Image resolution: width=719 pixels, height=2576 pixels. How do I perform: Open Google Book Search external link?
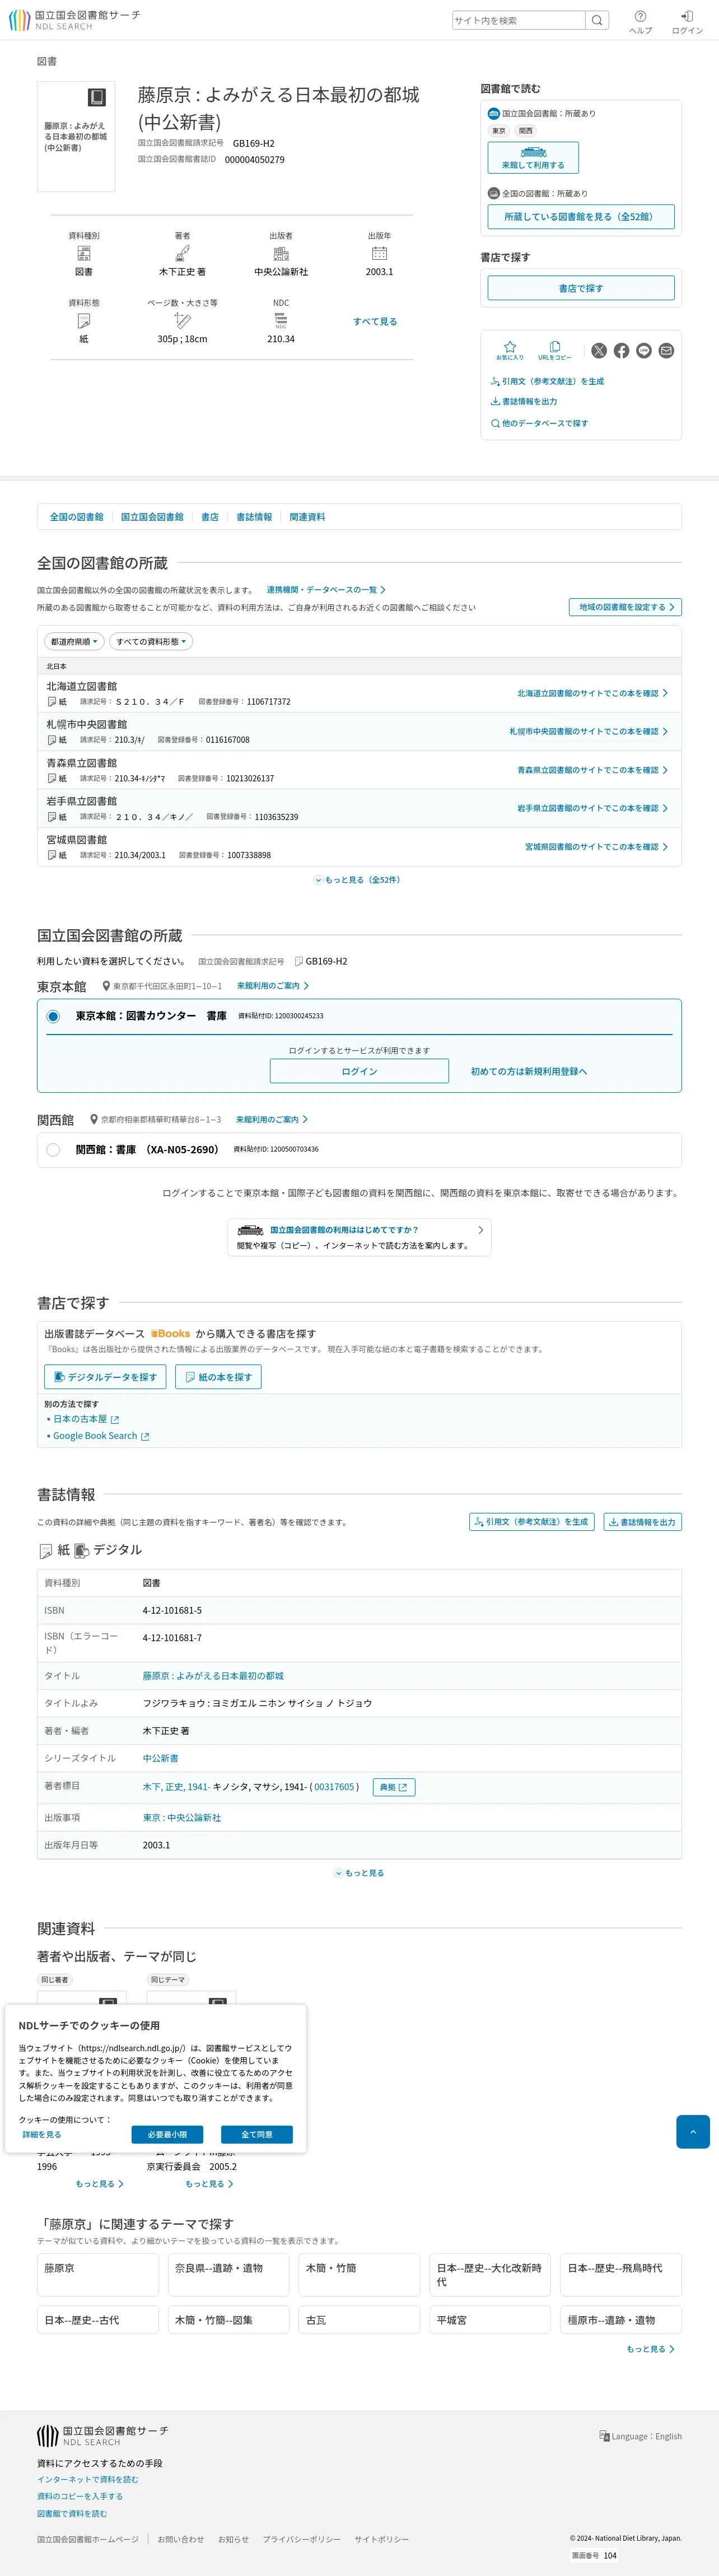101,1436
